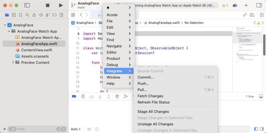Go forward in editor history
Image resolution: width=266 pixels, height=133 pixels.
[x=87, y=15]
